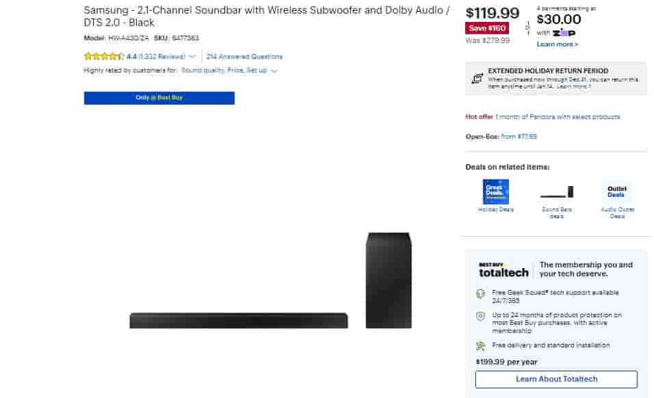Click the Audio Outlet Deals icon
This screenshot has height=398, width=654.
point(617,191)
